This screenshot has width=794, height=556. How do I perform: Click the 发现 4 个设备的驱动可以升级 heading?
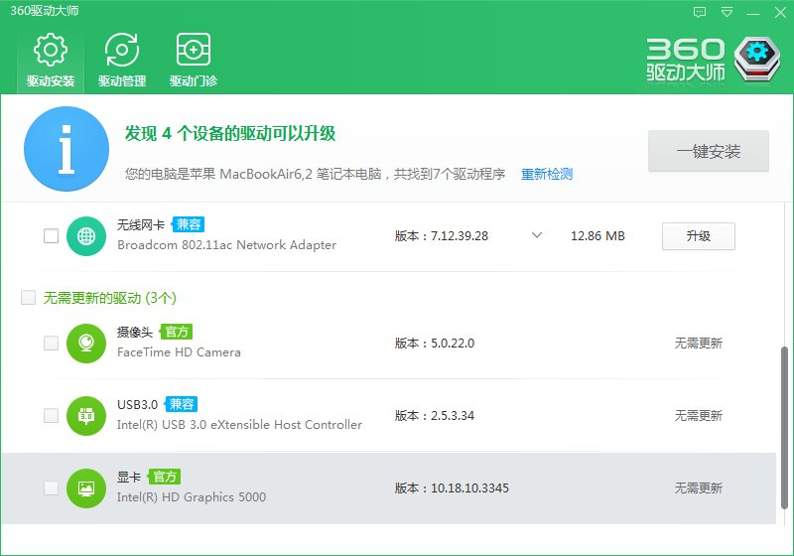(230, 134)
